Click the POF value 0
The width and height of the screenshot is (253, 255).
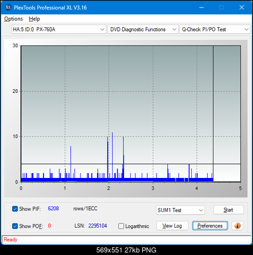point(50,226)
